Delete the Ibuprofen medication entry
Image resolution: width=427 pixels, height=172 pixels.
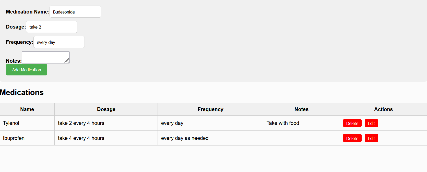tap(352, 138)
